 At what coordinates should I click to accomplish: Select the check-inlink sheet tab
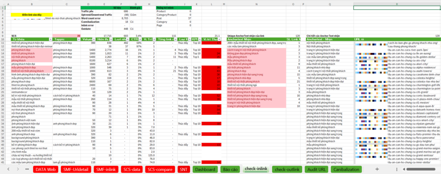[256, 169]
